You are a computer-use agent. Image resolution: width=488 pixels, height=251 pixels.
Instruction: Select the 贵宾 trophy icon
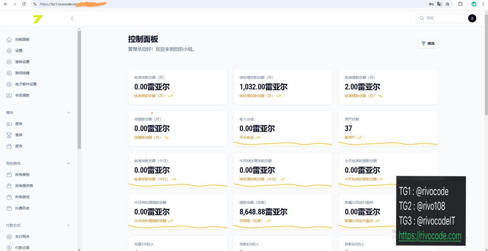coord(9,135)
